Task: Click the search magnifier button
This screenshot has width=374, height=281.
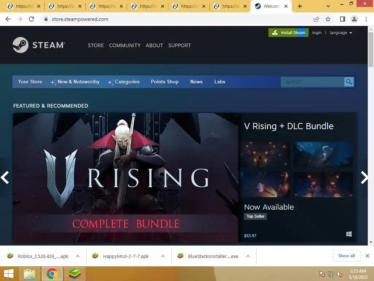Action: (349, 82)
